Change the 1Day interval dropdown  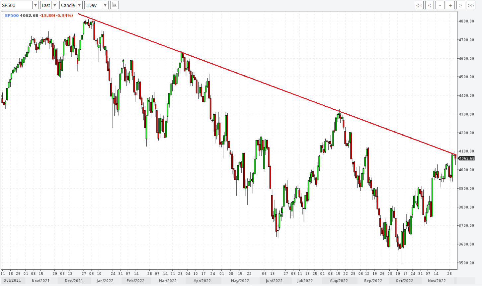point(105,5)
